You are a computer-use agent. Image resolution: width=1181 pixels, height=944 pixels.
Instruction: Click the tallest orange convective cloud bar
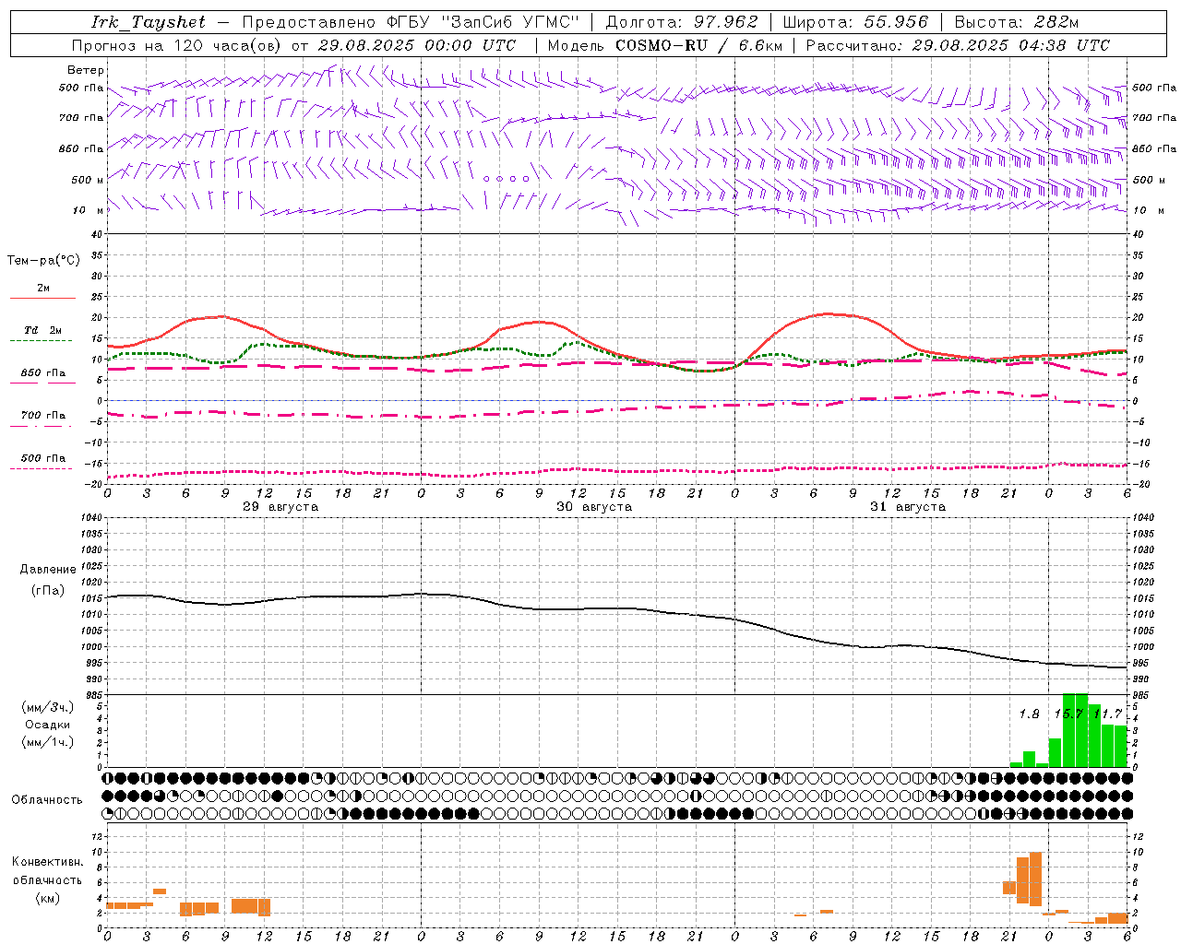tap(1035, 879)
